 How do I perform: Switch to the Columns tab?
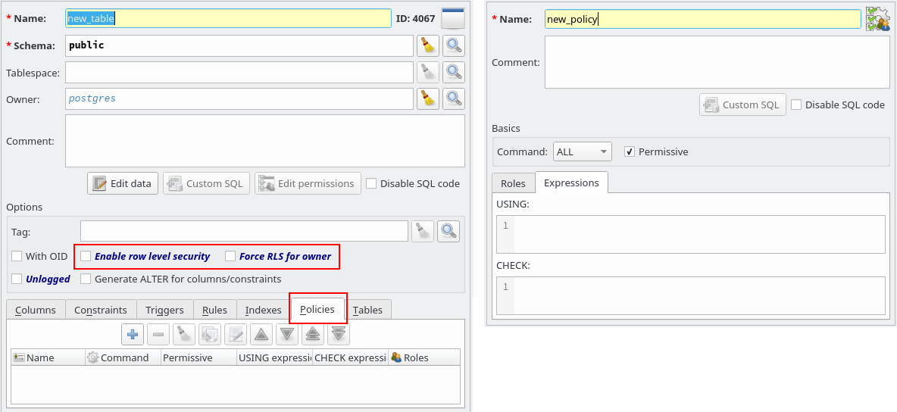click(x=36, y=310)
